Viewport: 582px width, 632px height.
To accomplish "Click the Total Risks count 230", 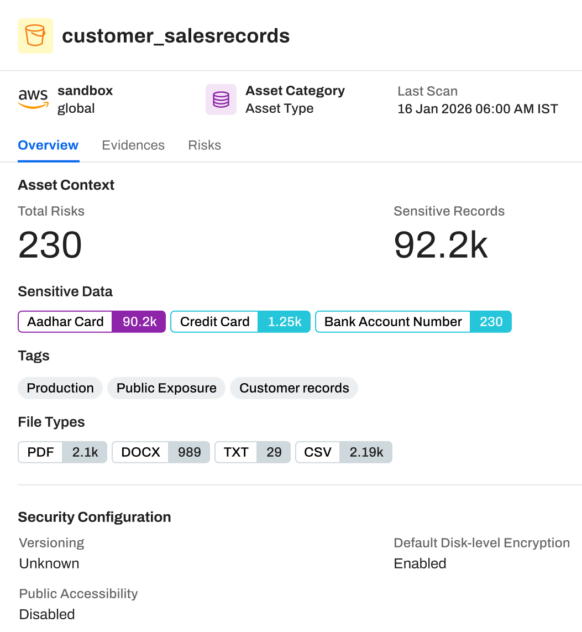I will [x=50, y=244].
